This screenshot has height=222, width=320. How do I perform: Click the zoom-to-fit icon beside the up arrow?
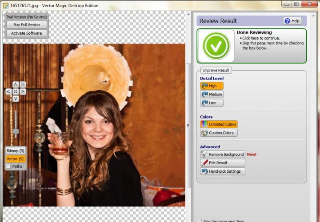[x=23, y=84]
